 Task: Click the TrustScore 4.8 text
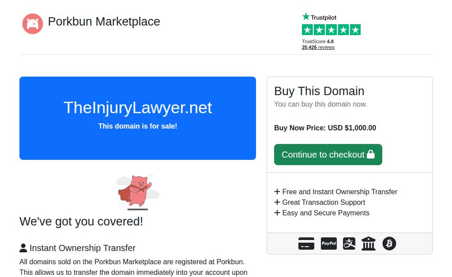pyautogui.click(x=318, y=41)
